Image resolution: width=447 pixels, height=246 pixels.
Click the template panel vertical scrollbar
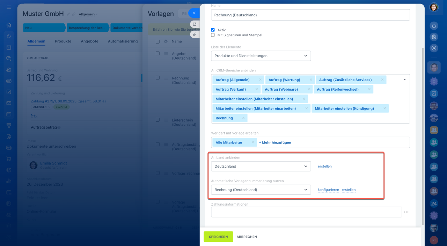coord(422,136)
